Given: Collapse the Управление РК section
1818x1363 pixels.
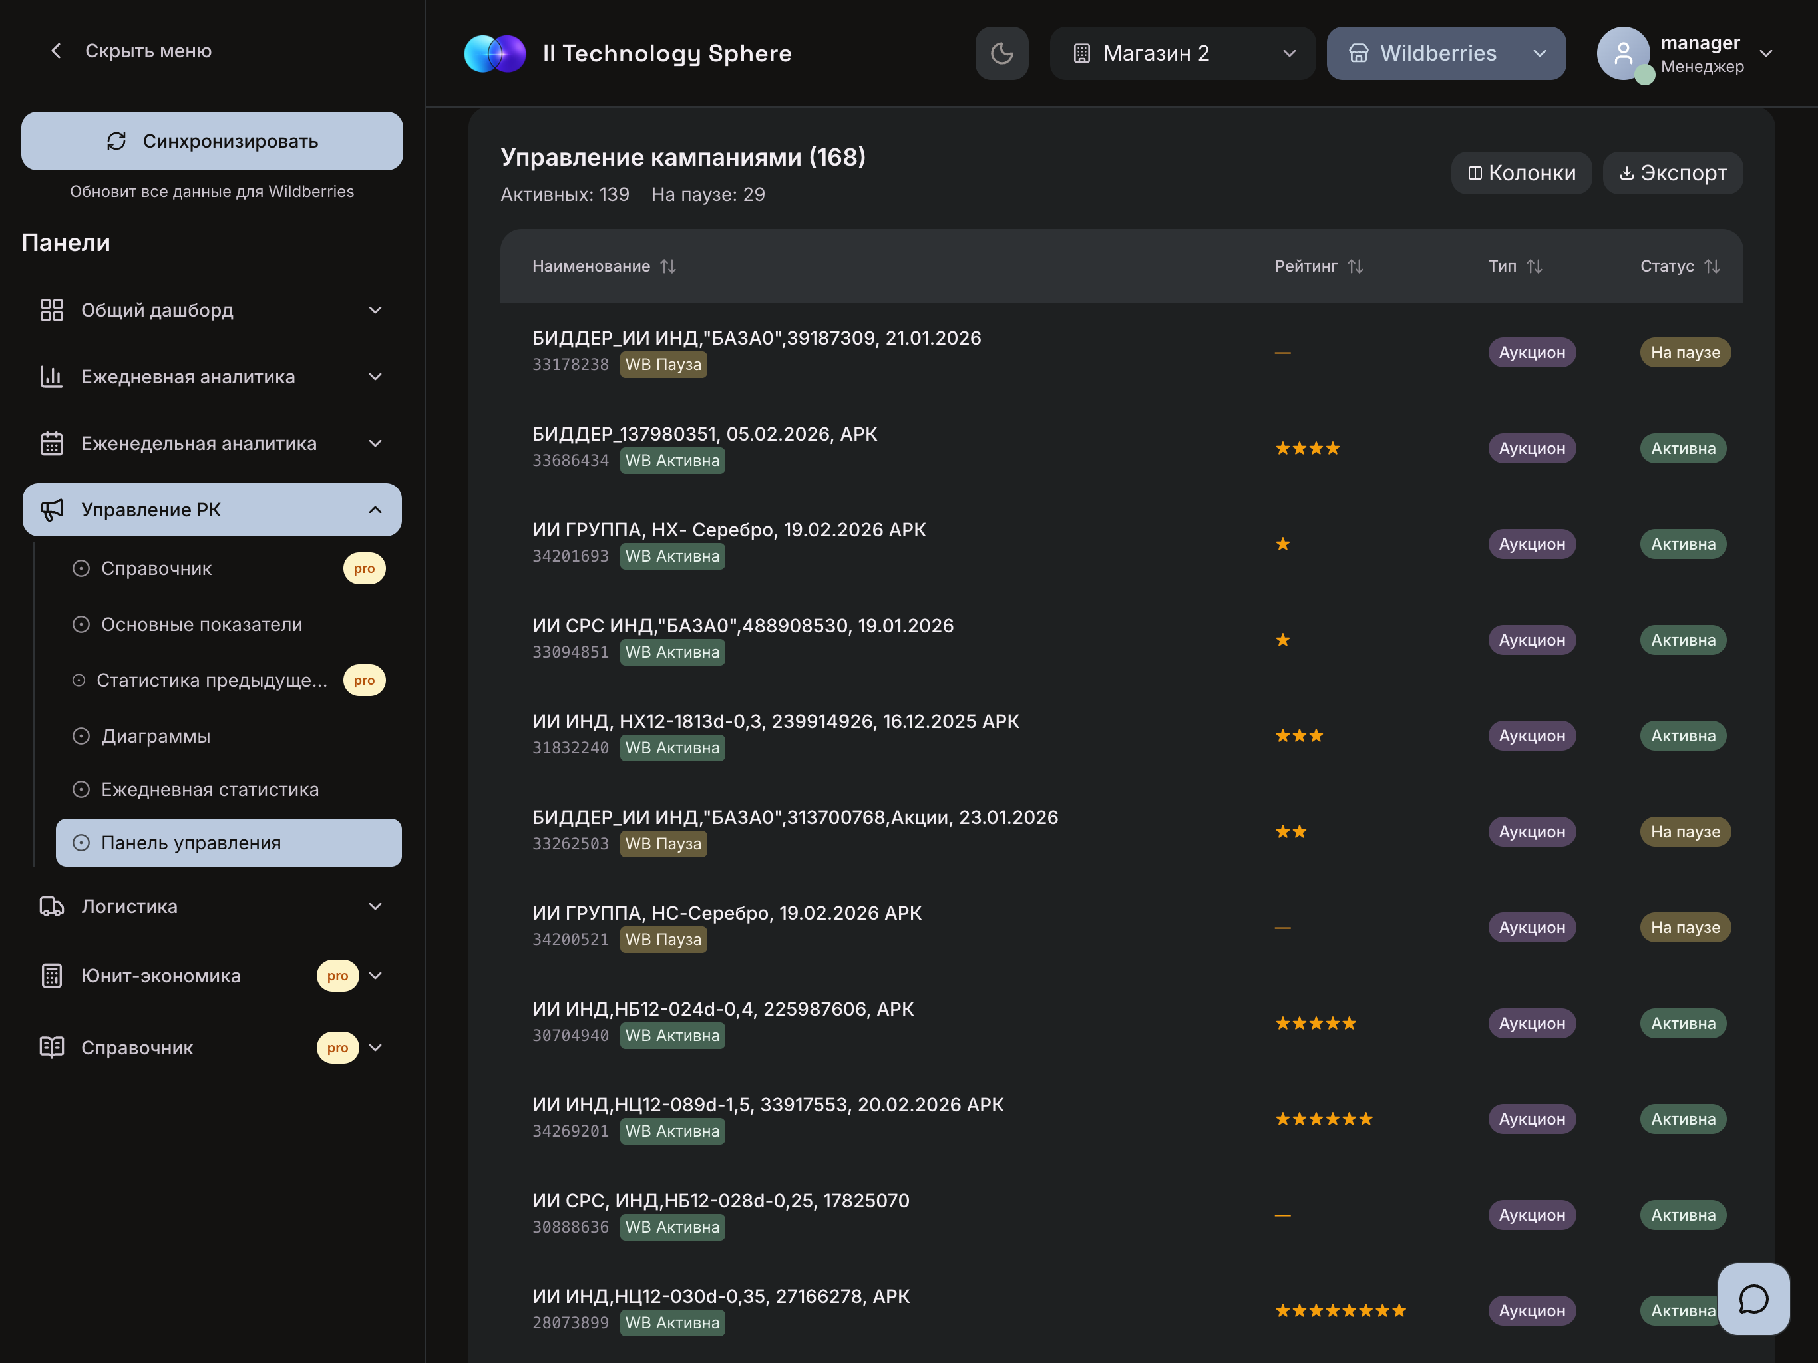Looking at the screenshot, I should 375,510.
